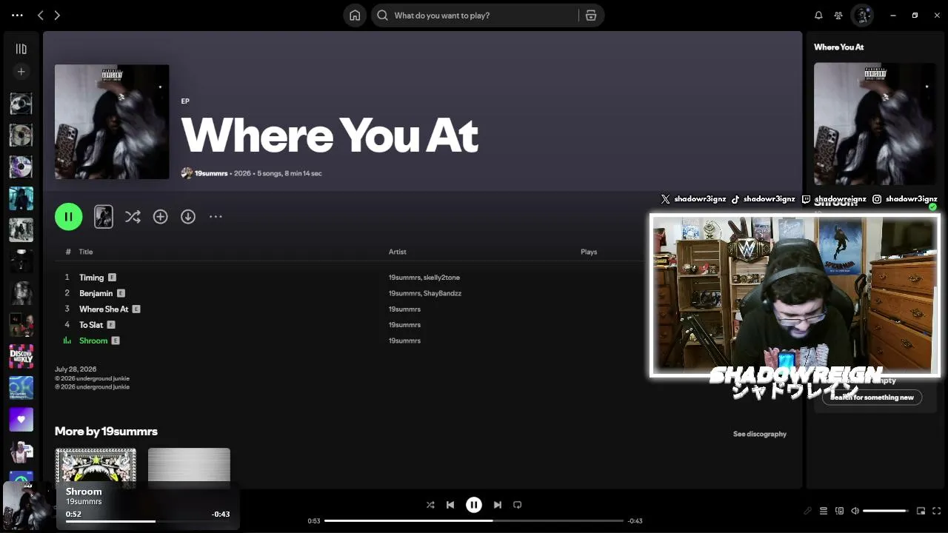Seek on the main playback progress bar
The image size is (948, 533).
[x=474, y=520]
